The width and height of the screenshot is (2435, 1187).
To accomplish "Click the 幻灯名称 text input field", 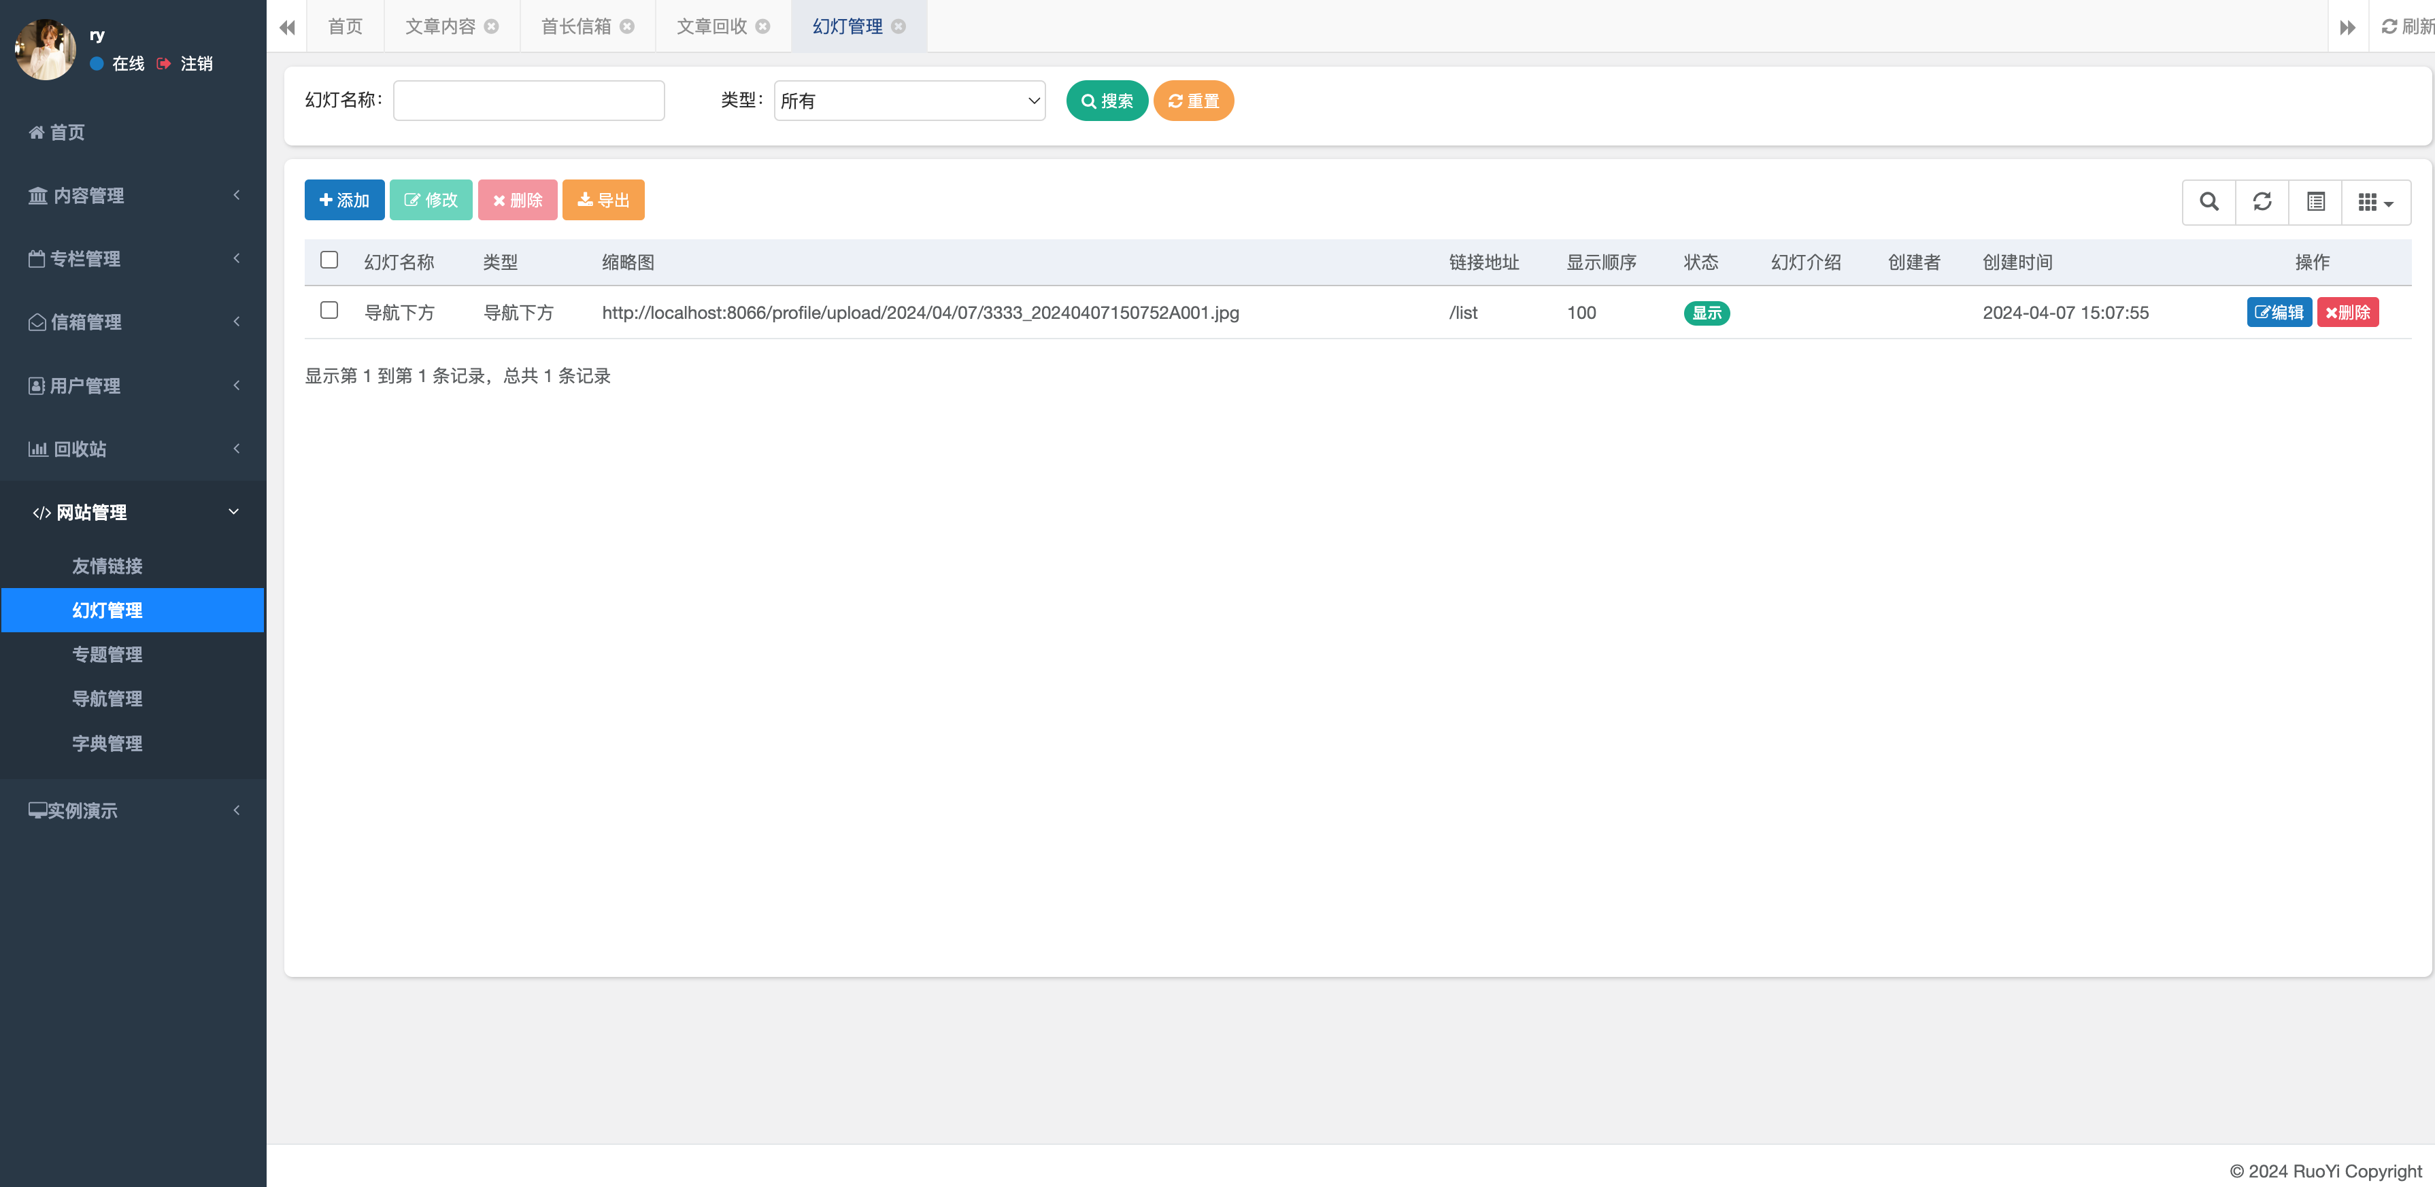I will (528, 100).
